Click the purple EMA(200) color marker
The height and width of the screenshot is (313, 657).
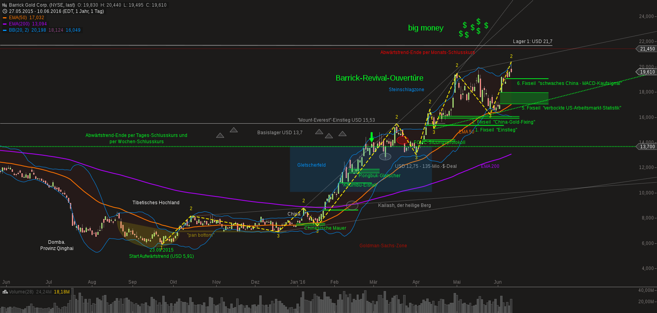(5, 24)
